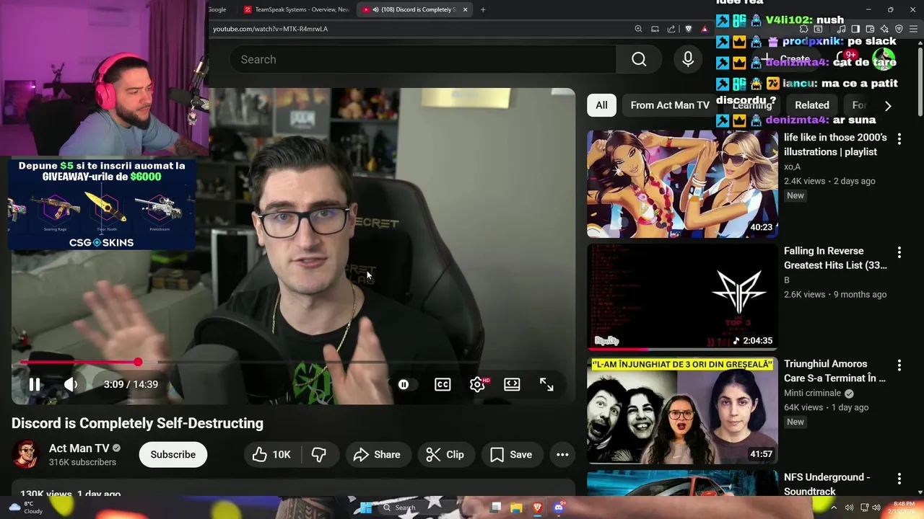Open the options menu for the Falling In Reverse video
This screenshot has height=519, width=924.
point(899,252)
